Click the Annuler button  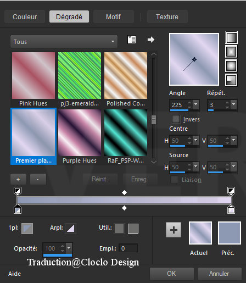coord(219,274)
